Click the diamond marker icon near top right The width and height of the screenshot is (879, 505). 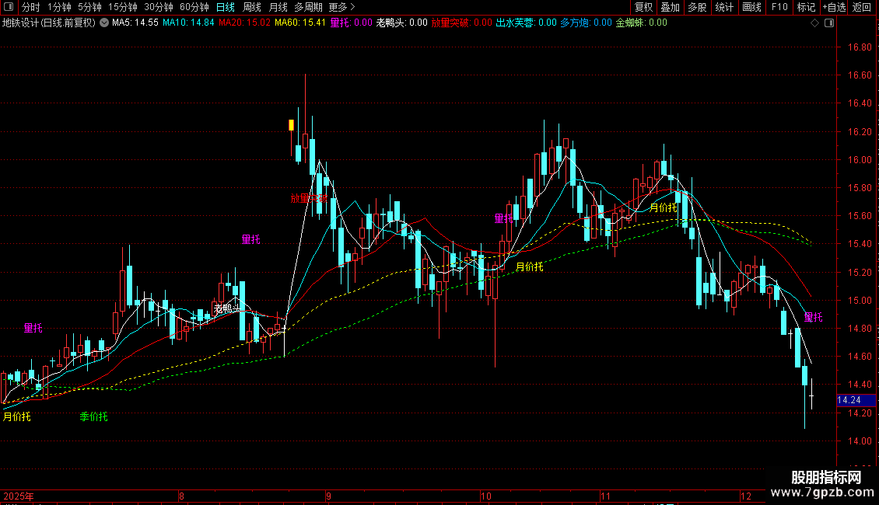(815, 23)
